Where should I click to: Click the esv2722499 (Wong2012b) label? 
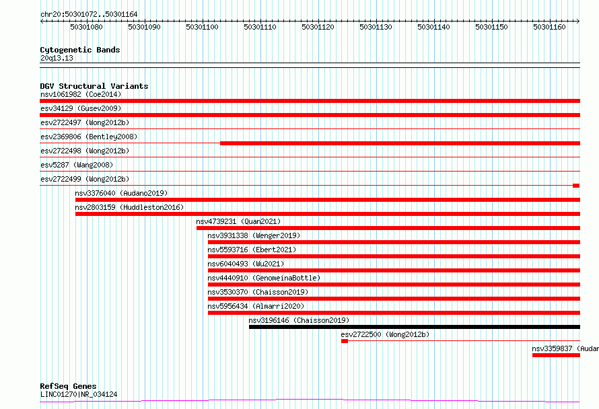click(85, 179)
